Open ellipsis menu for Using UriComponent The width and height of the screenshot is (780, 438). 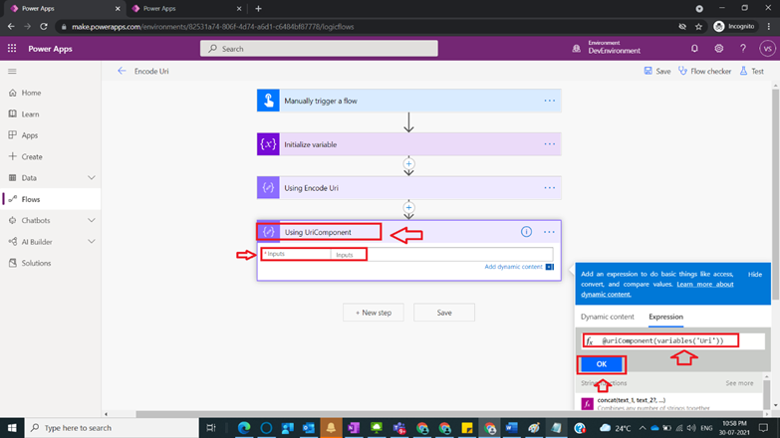point(549,232)
